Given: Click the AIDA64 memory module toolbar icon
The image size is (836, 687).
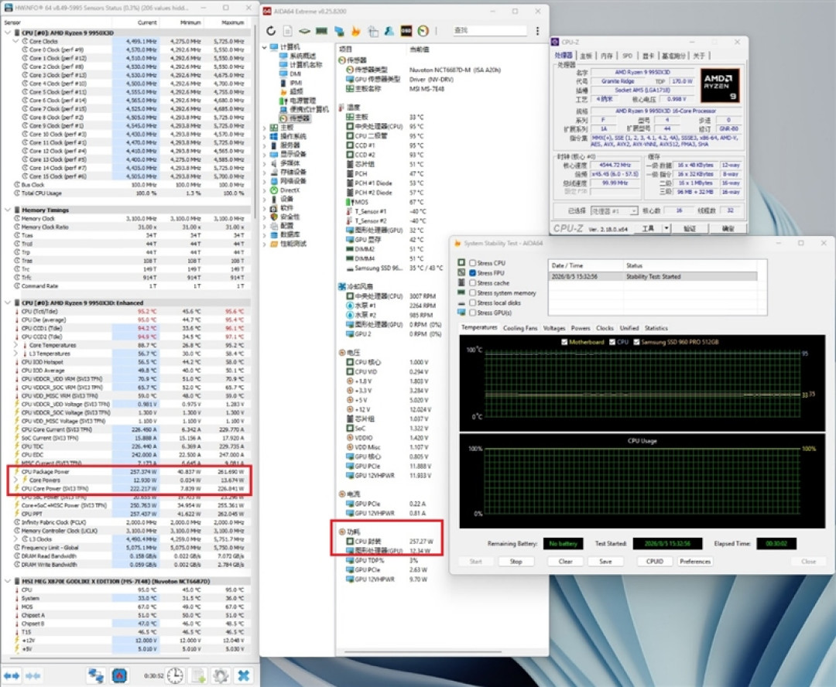Looking at the screenshot, I should click(321, 31).
